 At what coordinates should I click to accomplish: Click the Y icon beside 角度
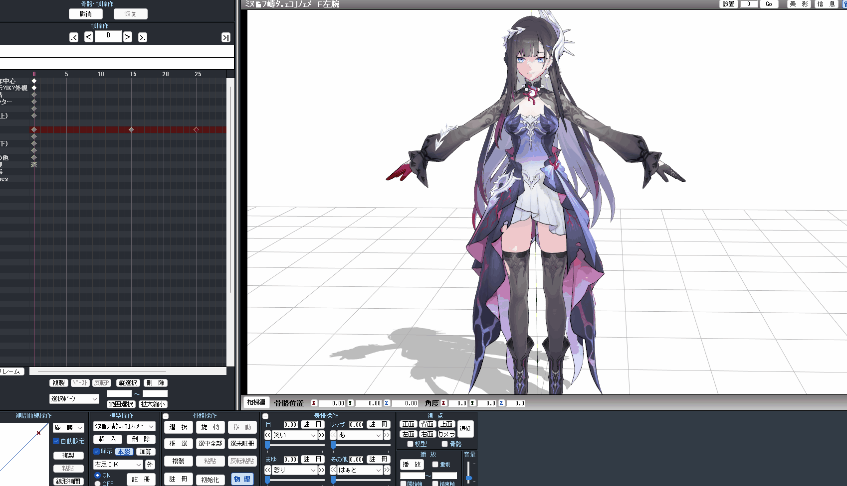(x=472, y=403)
